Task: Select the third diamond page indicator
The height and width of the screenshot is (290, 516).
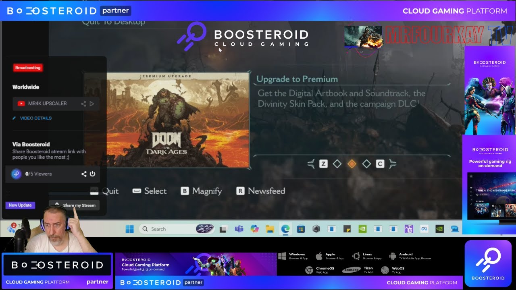Action: tap(366, 164)
